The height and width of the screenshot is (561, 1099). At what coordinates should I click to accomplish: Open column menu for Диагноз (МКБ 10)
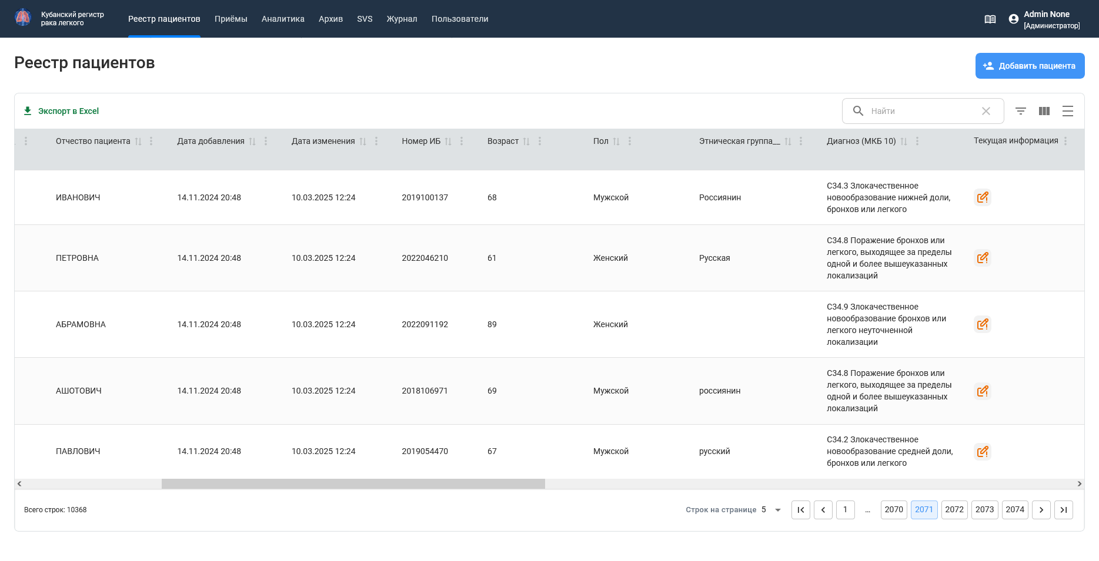click(917, 141)
